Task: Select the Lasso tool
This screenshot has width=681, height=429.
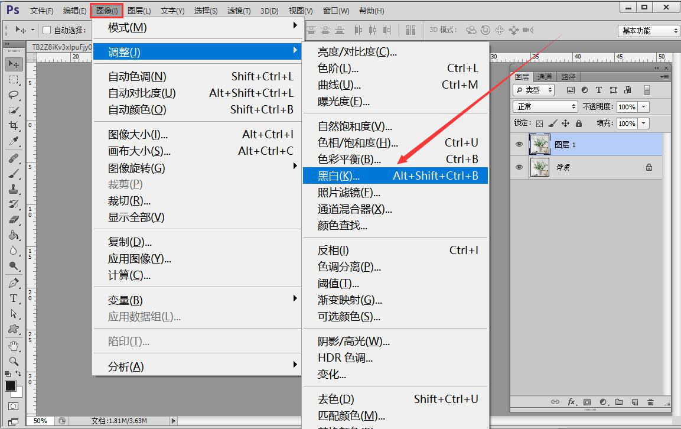Action: click(x=14, y=95)
